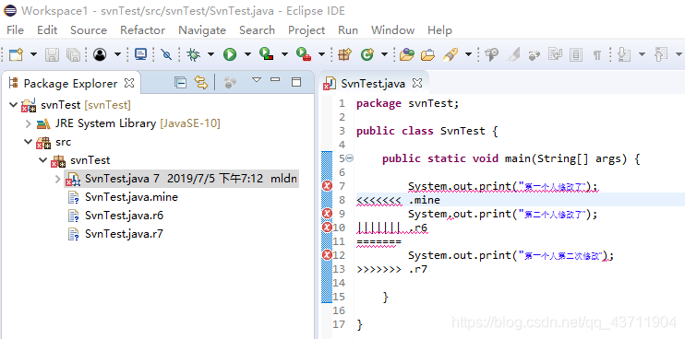
Task: Open the Navigate menu
Action: coord(202,30)
